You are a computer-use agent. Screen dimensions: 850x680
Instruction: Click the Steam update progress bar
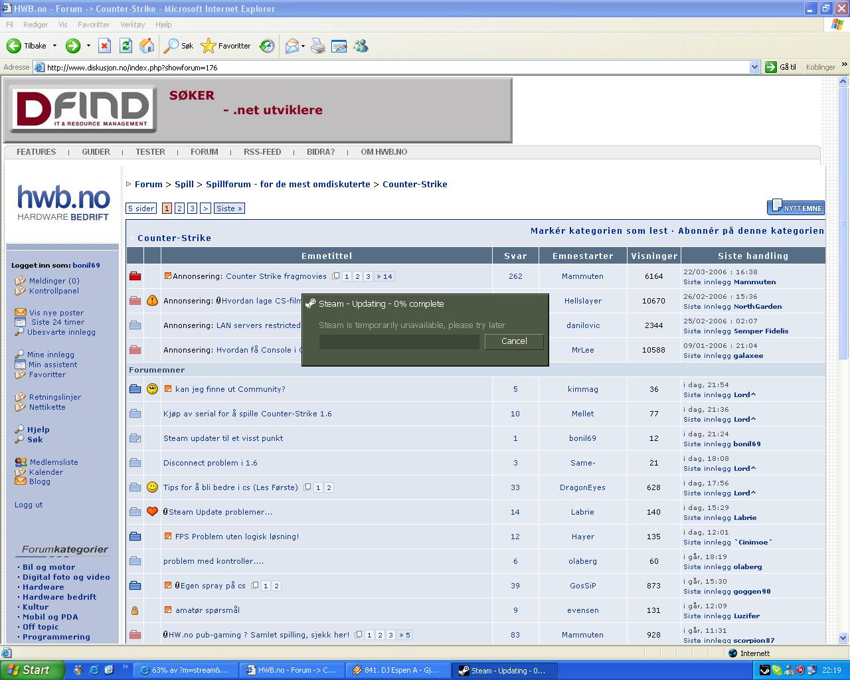click(x=399, y=342)
